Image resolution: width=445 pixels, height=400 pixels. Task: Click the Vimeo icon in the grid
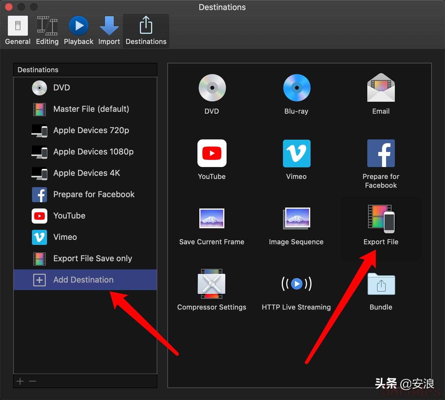296,153
